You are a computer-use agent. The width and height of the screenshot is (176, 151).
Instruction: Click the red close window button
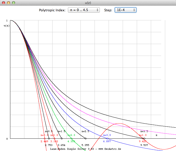(4, 3)
